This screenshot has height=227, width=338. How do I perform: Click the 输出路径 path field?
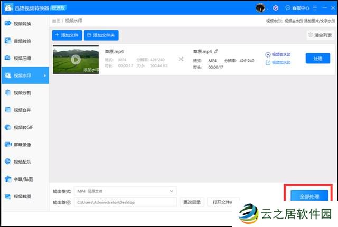pos(126,202)
